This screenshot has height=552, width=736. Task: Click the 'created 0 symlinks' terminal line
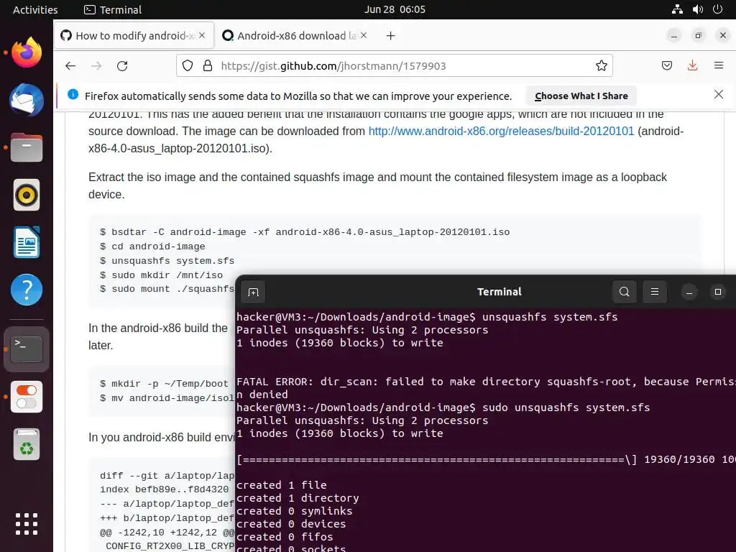click(x=294, y=511)
